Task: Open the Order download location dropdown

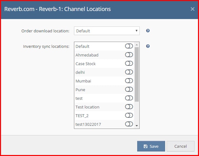Action: [x=107, y=31]
